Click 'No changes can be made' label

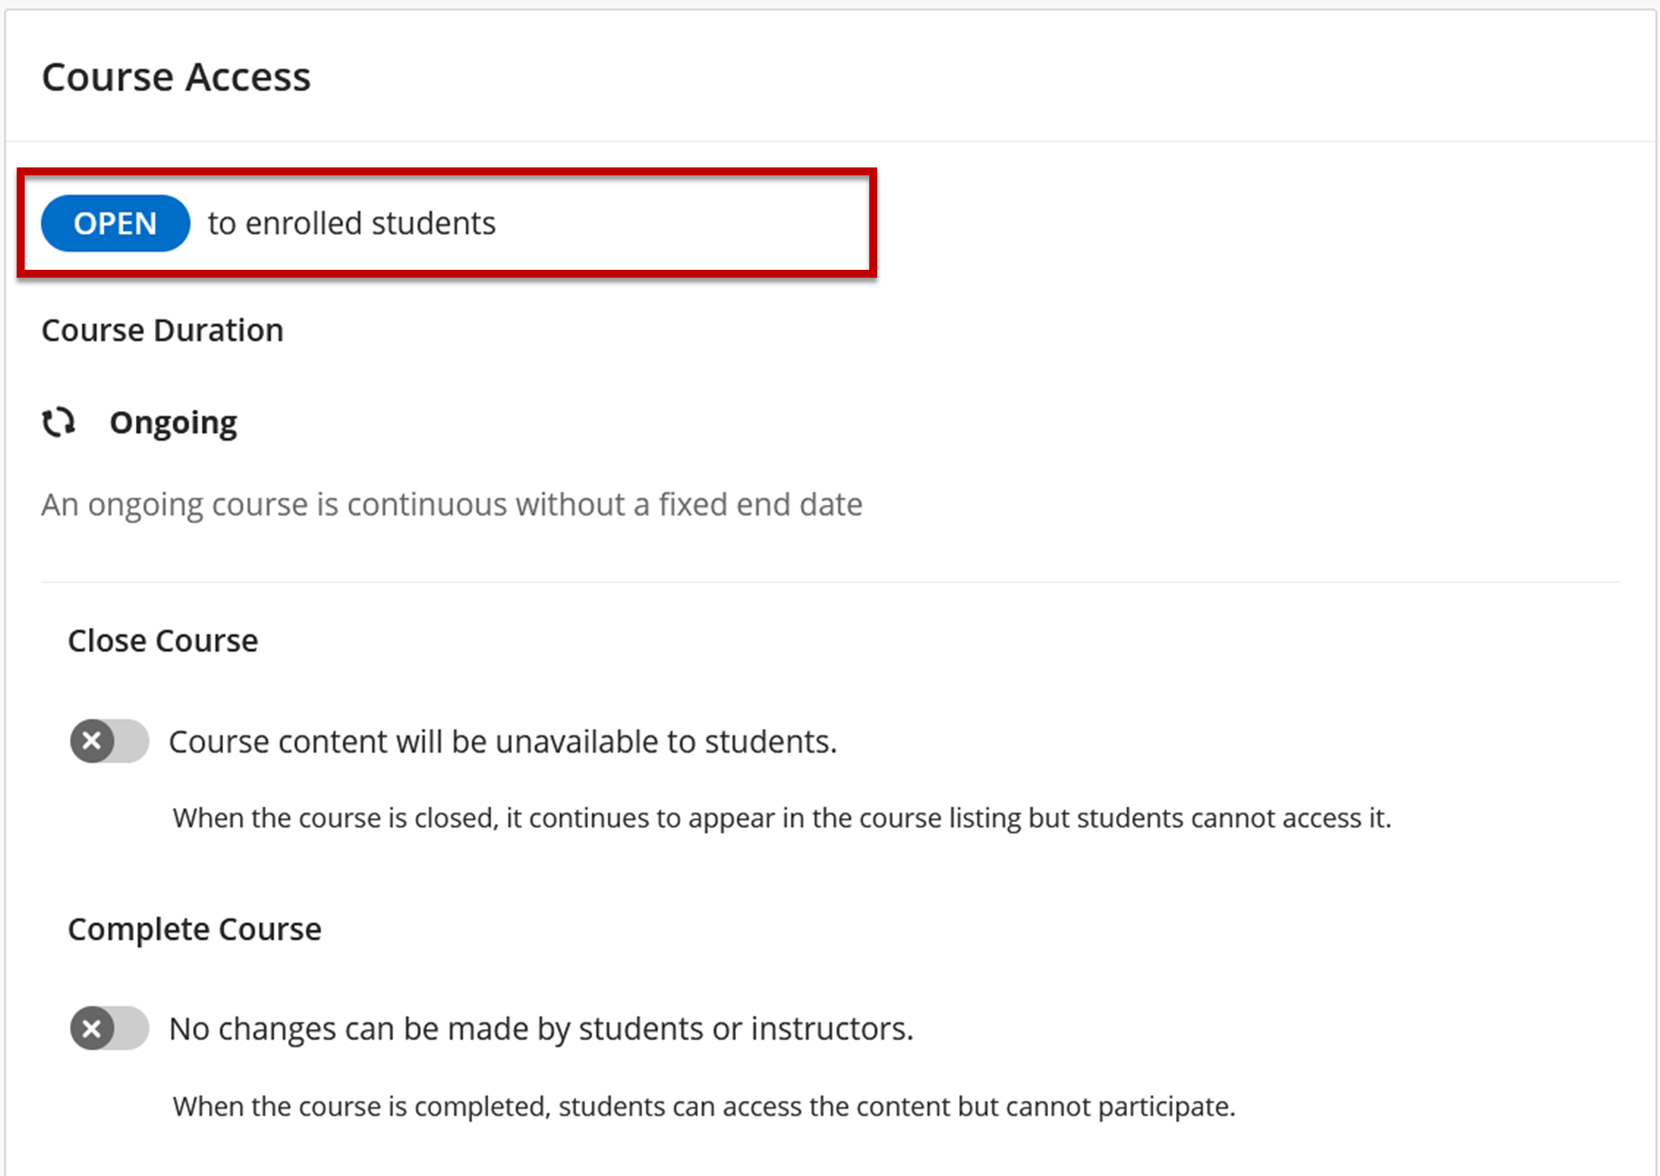[541, 1029]
